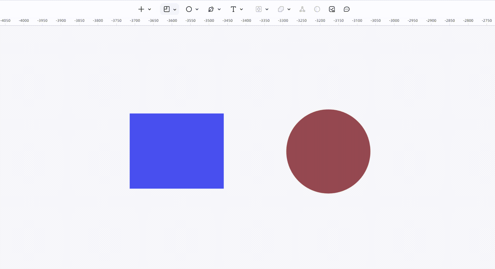Click ruler mark -3000

tap(394, 21)
